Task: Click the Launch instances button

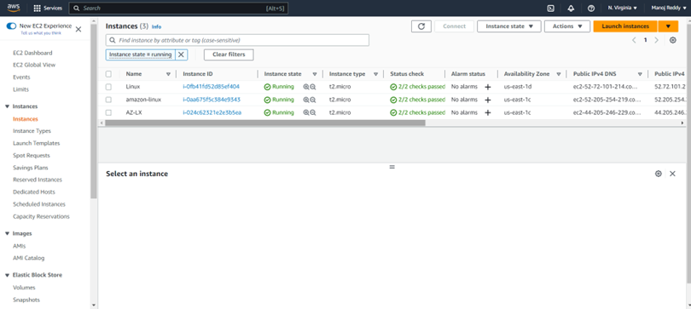Action: 625,26
